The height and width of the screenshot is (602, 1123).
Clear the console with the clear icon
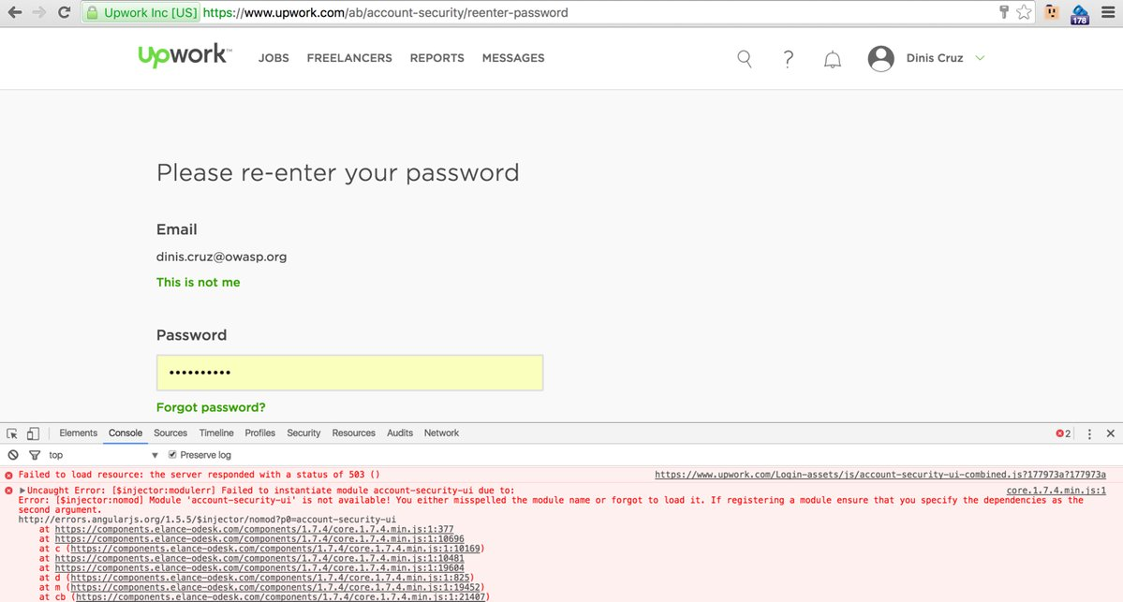(x=12, y=455)
